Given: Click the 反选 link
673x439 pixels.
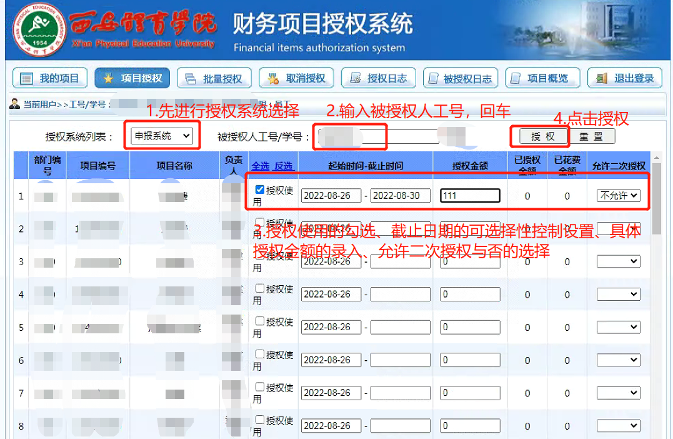Looking at the screenshot, I should click(x=283, y=166).
